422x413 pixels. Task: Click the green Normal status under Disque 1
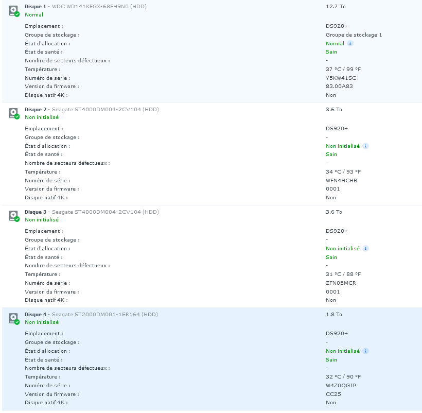click(x=34, y=15)
